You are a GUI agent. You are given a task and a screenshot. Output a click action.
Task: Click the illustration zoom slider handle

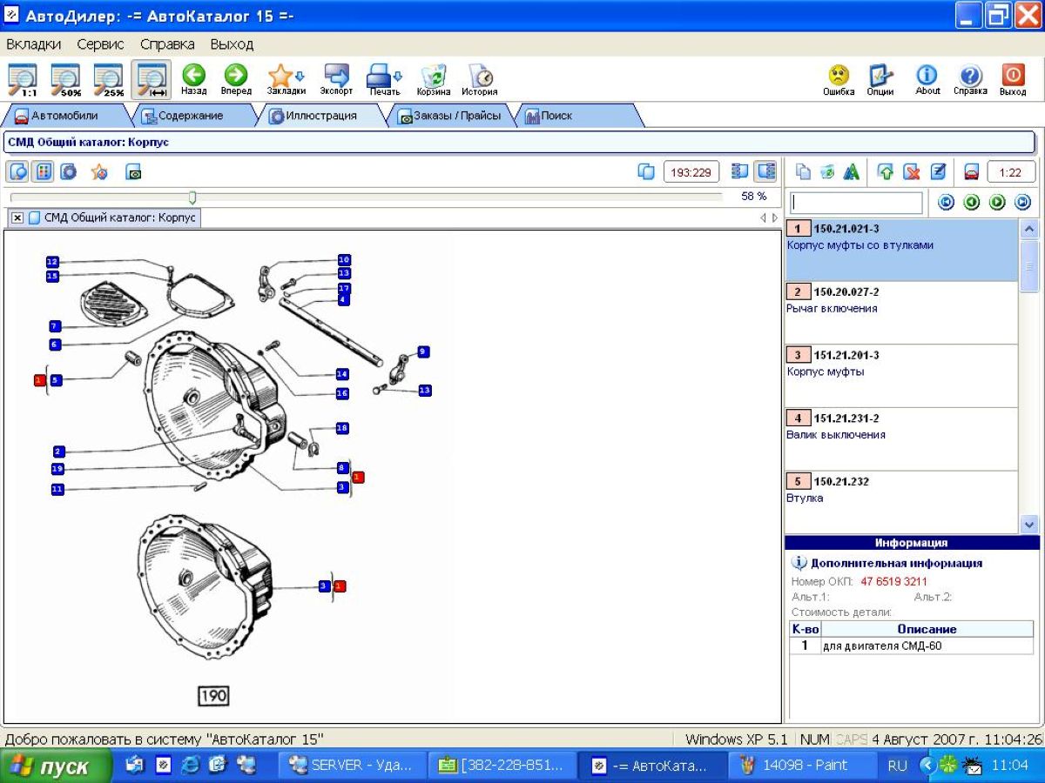point(192,197)
